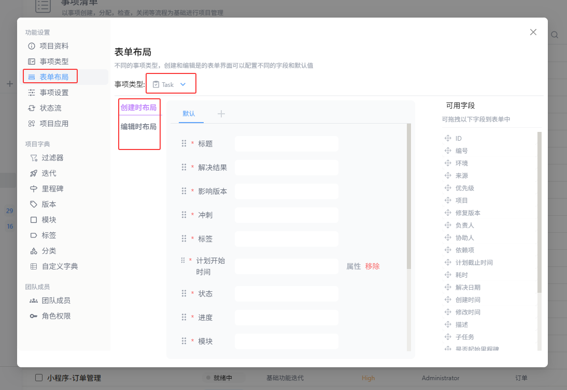
Task: Click move icon beside 描述 field
Action: (448, 324)
